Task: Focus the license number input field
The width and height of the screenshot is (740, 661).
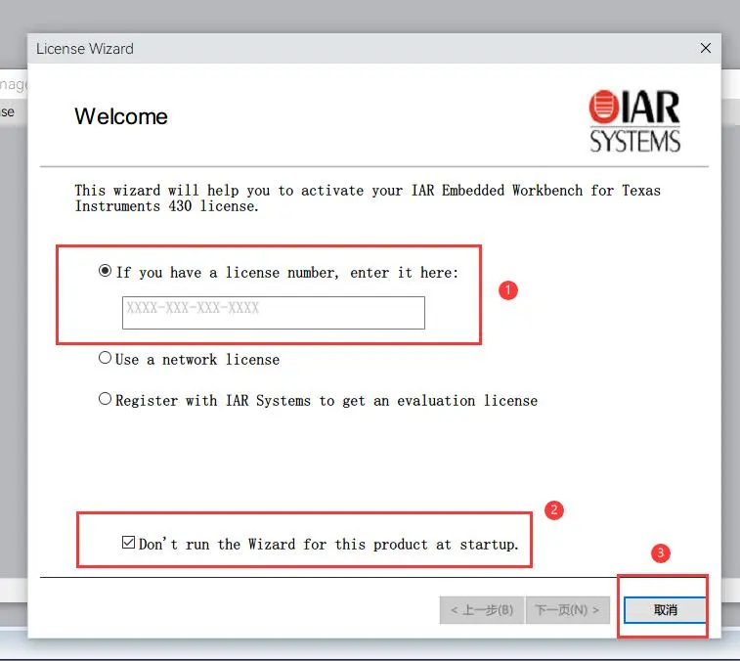Action: (273, 313)
